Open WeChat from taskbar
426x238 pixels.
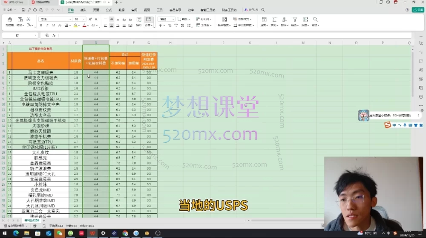tap(60, 233)
